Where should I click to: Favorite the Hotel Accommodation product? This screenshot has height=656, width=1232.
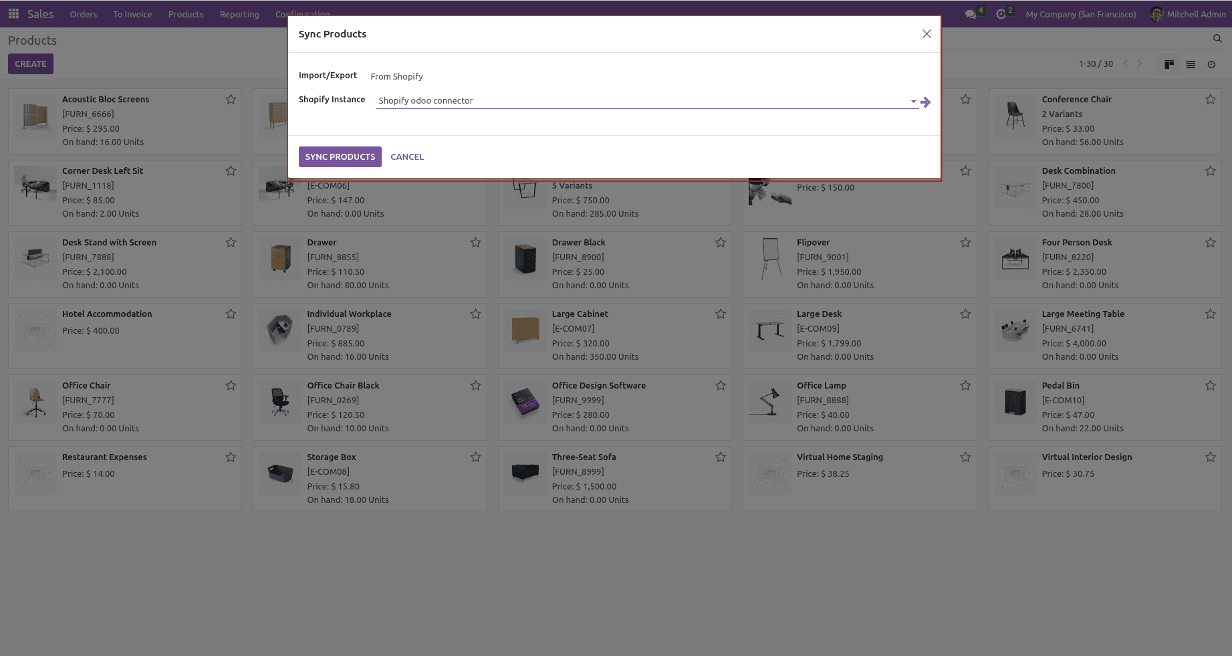pos(231,314)
